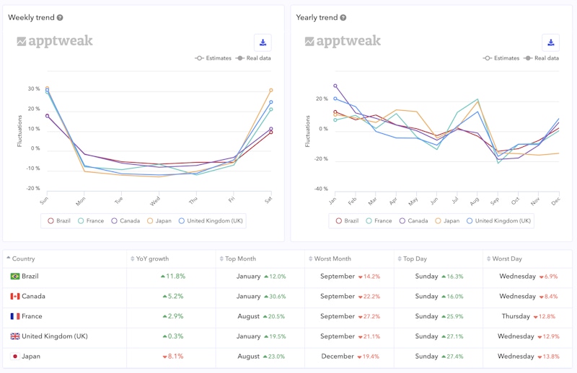Click the Brazil flag icon in table
This screenshot has height=373, width=577.
pyautogui.click(x=14, y=277)
